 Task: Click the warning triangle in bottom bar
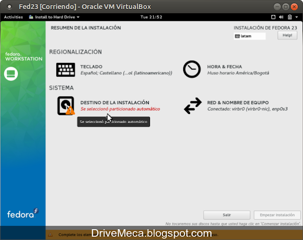coord(51,235)
